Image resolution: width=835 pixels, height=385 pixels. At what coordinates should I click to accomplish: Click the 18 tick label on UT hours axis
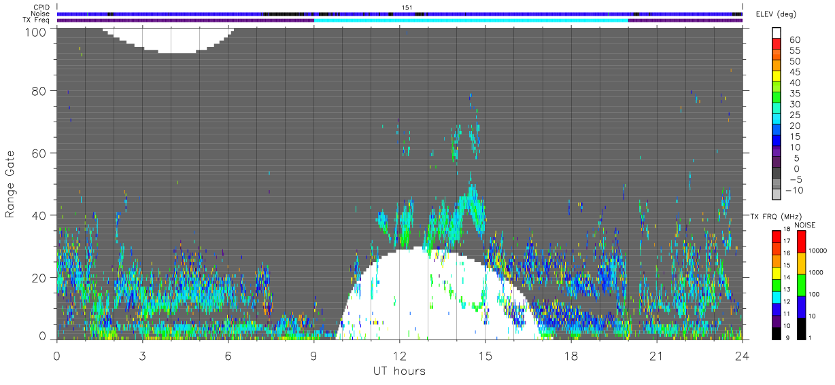click(x=570, y=355)
